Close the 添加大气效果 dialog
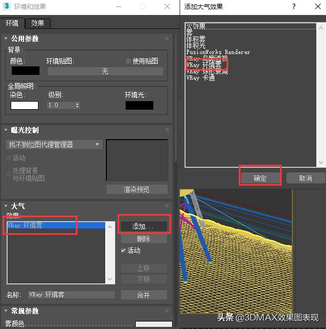326x329 pixels. 318,6
